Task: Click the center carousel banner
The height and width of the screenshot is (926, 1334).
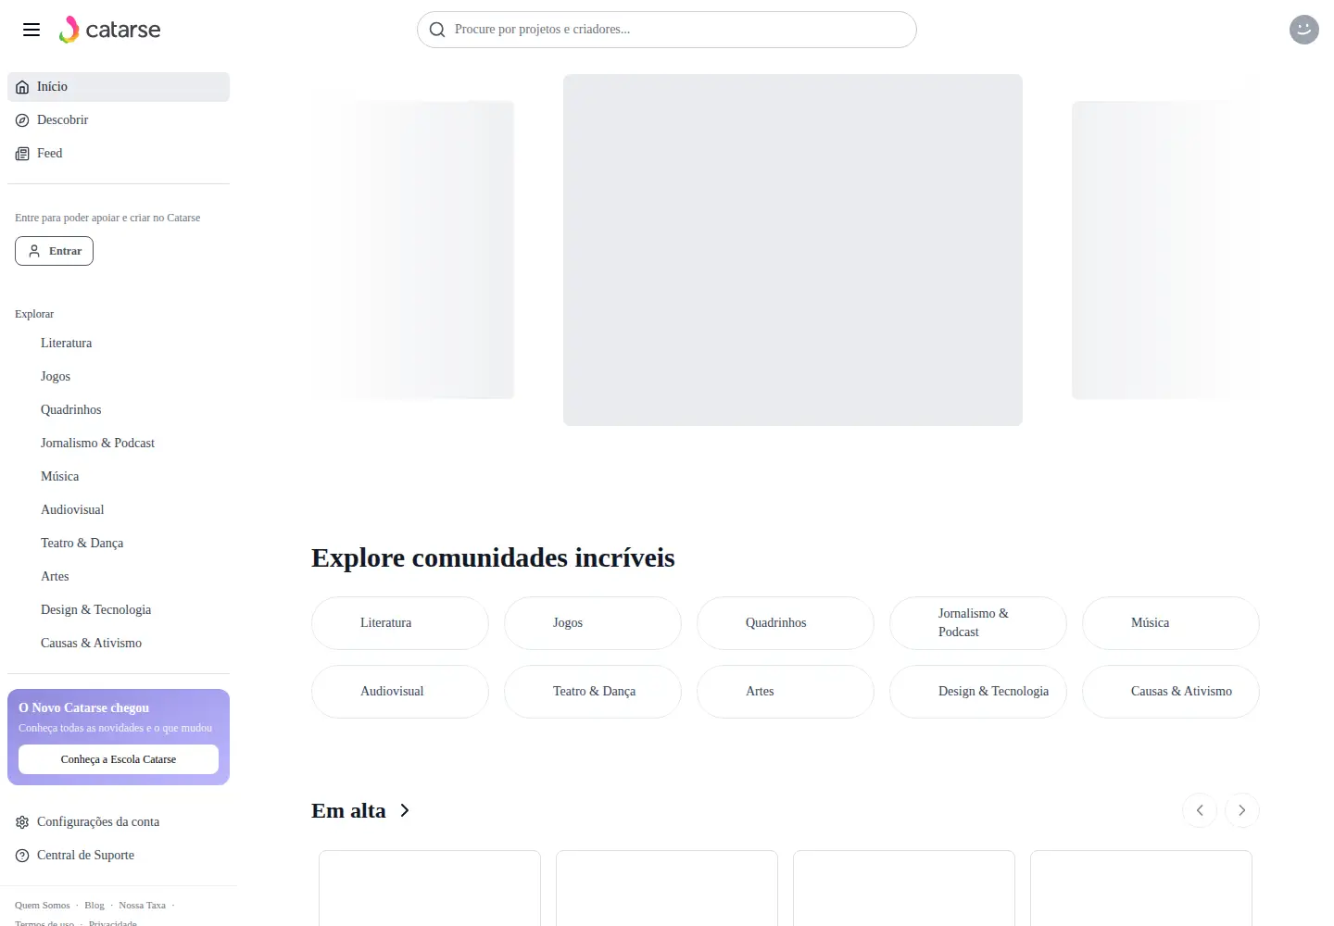Action: point(793,250)
